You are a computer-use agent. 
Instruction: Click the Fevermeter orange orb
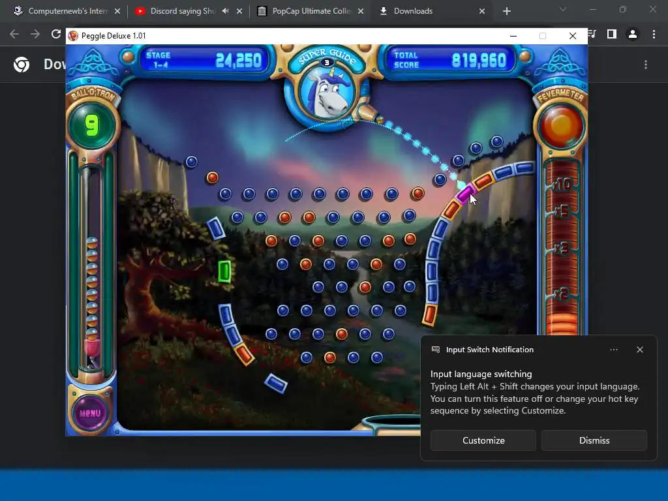tap(560, 126)
